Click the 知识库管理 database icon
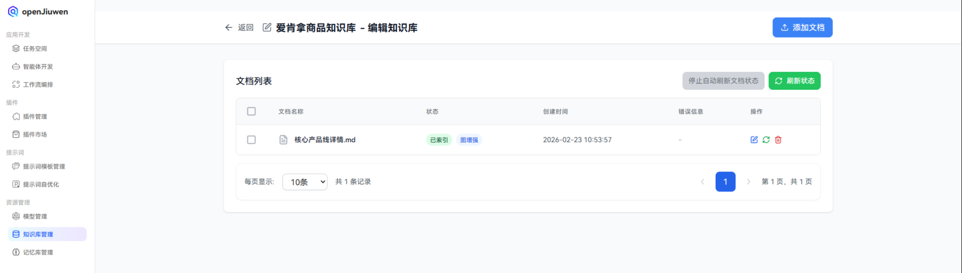The height and width of the screenshot is (273, 962). (16, 234)
